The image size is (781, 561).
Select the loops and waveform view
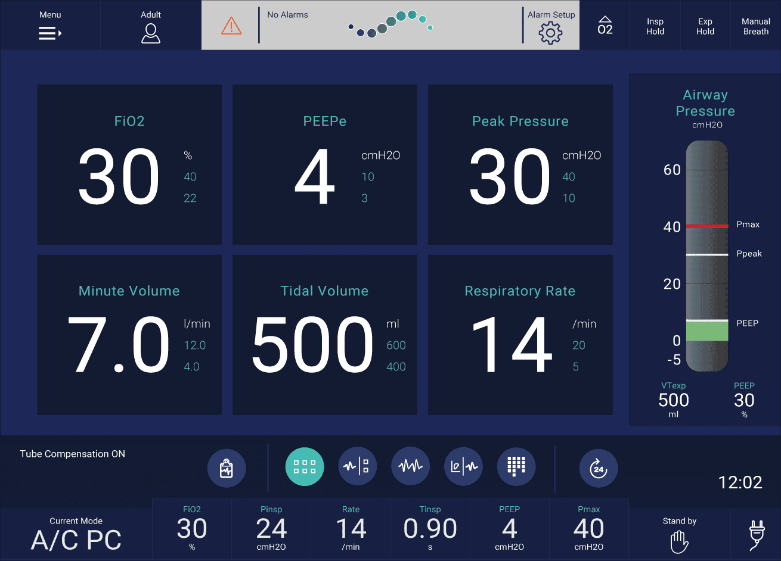463,467
